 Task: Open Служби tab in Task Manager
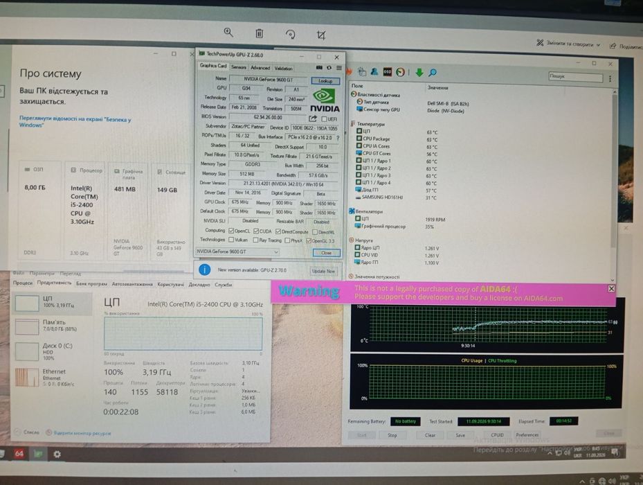pyautogui.click(x=224, y=284)
